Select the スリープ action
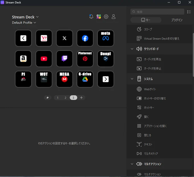Viewport: 194px width, 177px height. click(x=159, y=29)
